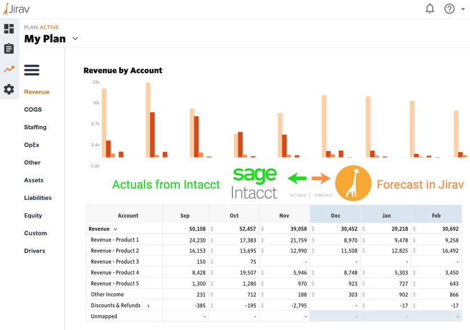Click the hamburger menu above Revenue
This screenshot has width=470, height=330.
[31, 70]
